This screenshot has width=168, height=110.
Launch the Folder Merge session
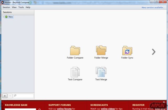(x=101, y=51)
